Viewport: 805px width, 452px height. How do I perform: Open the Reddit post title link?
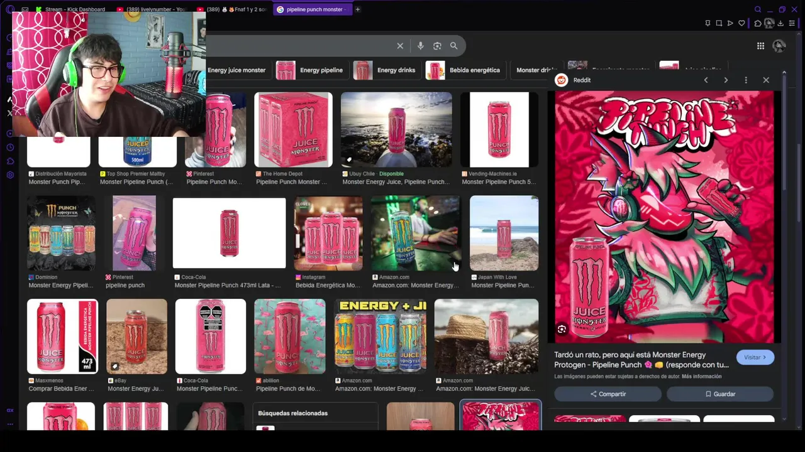pyautogui.click(x=641, y=360)
